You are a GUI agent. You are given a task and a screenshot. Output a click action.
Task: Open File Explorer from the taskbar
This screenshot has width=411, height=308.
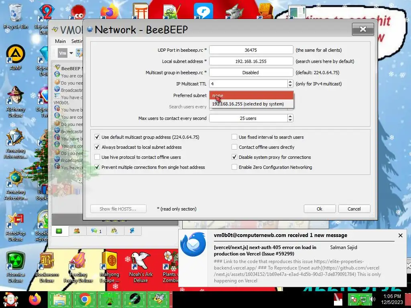60,300
